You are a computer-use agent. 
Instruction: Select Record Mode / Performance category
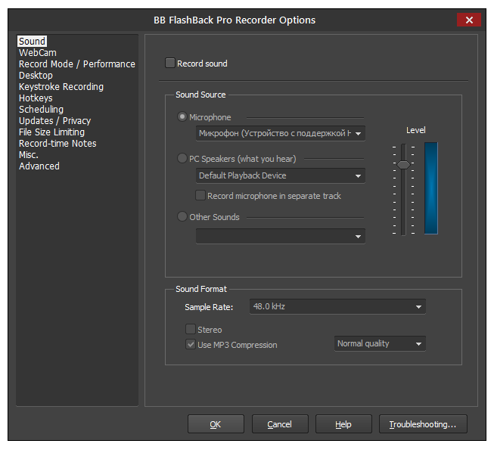coord(76,64)
